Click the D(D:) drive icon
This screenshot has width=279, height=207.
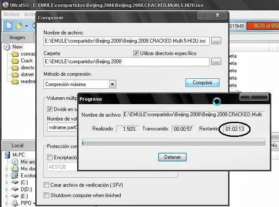click(15, 189)
